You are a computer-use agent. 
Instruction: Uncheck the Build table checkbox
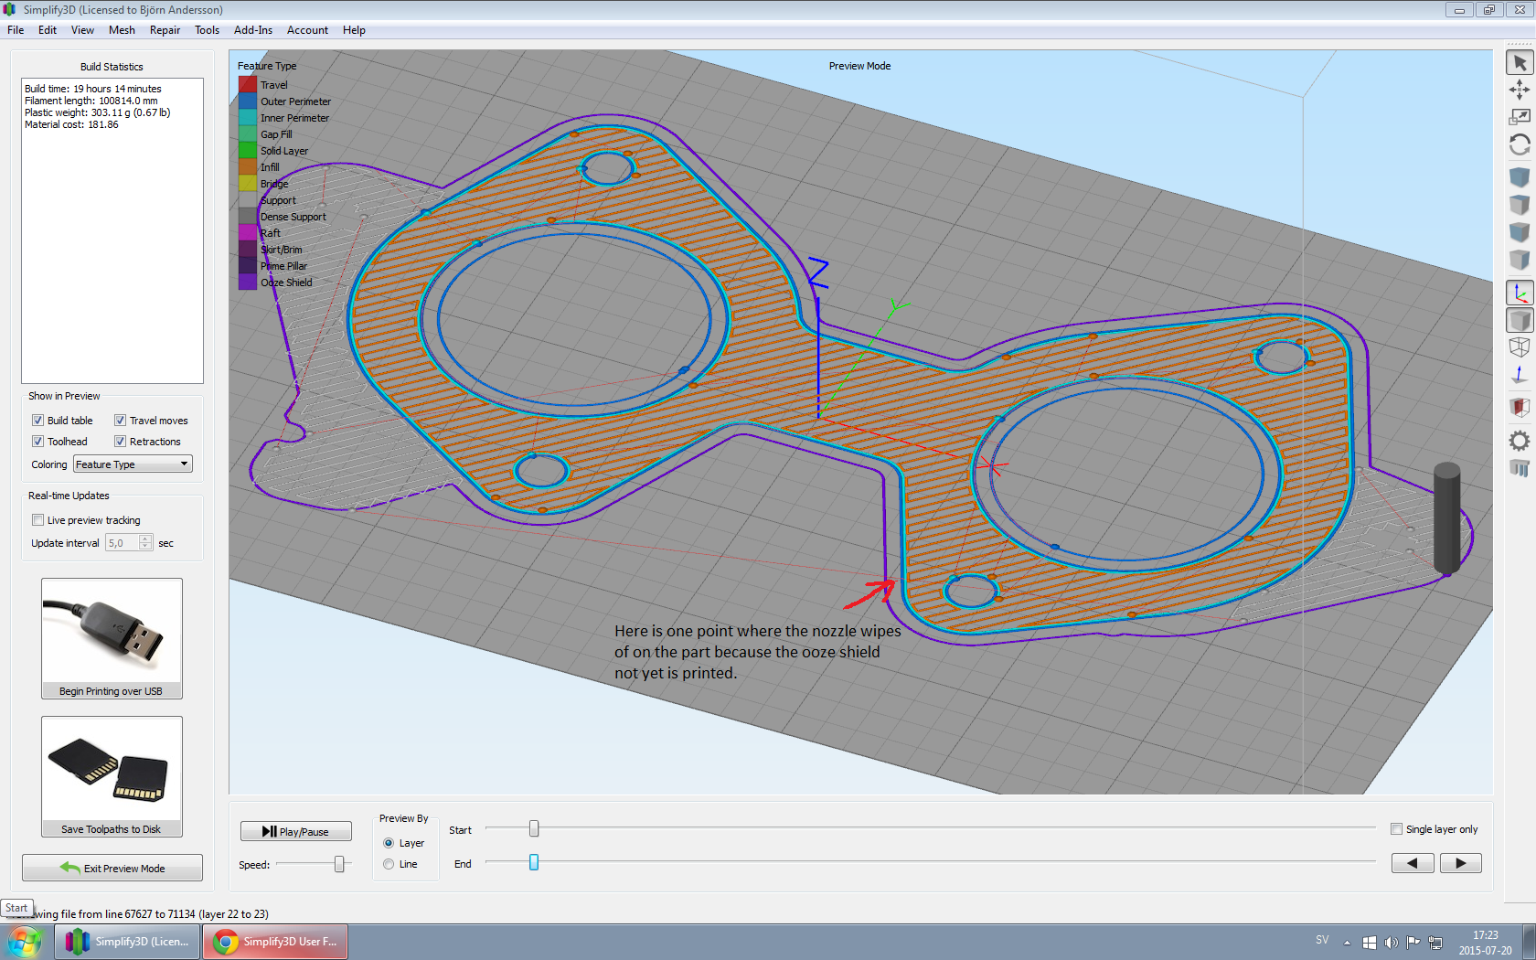pos(37,421)
